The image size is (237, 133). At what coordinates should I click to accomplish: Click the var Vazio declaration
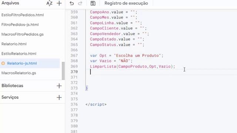[111, 61]
